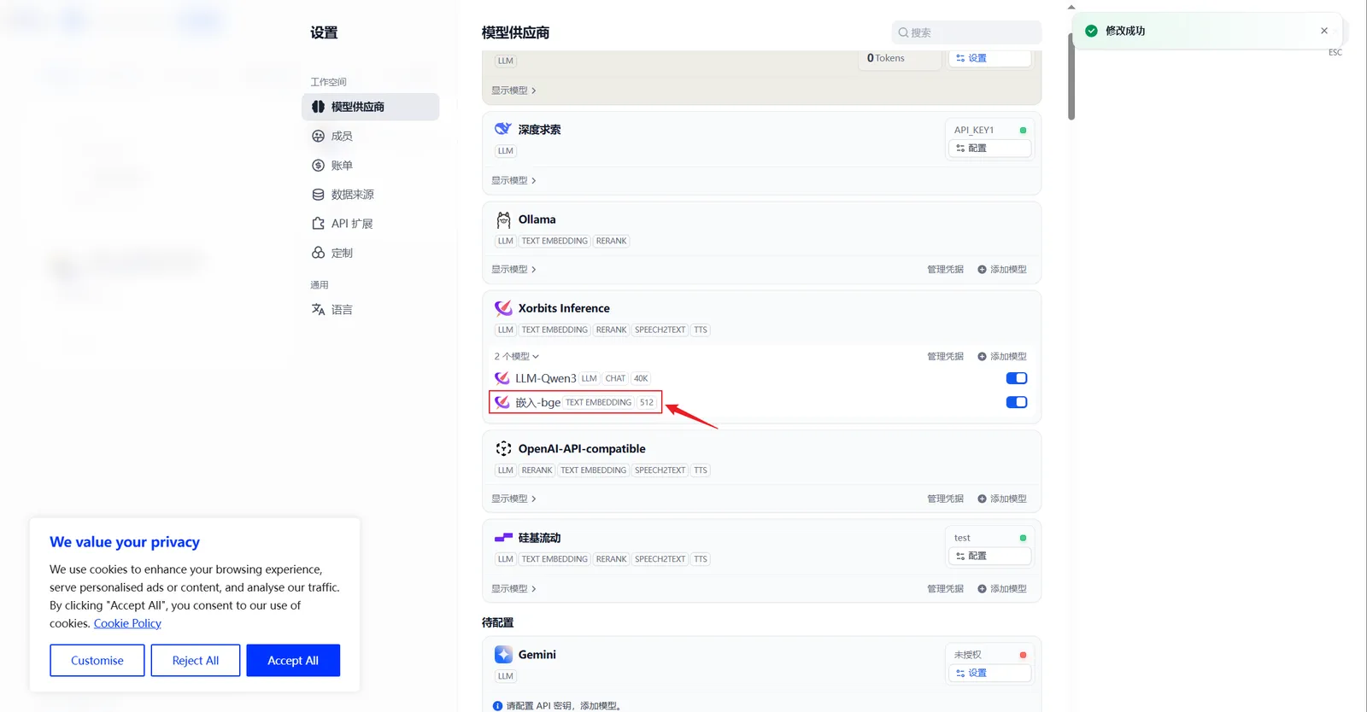
Task: Click the plus icon for Xorbits 添加模型
Action: click(x=982, y=357)
